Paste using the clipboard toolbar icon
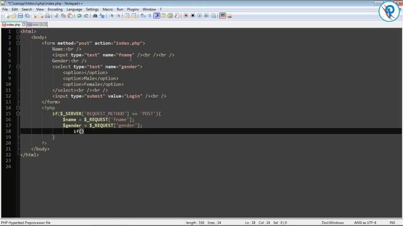This screenshot has width=403, height=226. (70, 16)
